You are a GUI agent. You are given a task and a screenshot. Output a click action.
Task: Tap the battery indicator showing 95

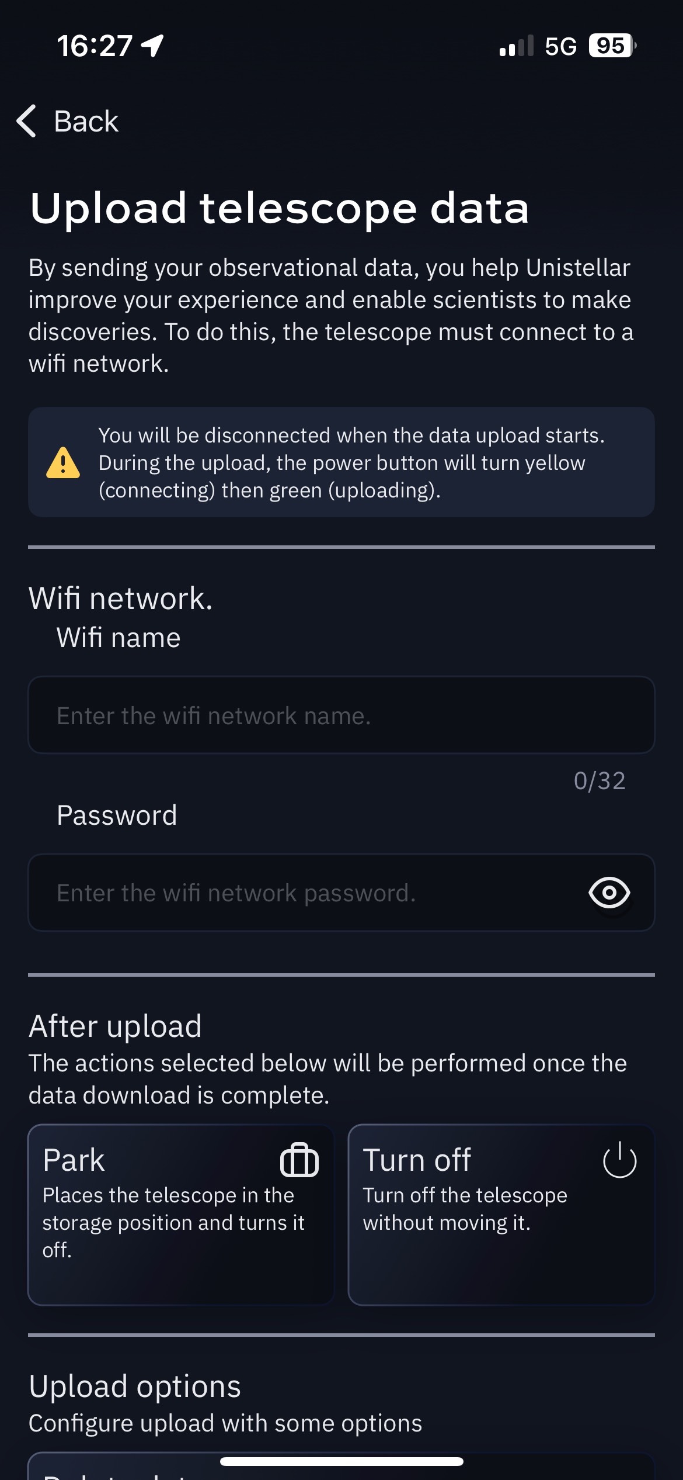coord(611,46)
